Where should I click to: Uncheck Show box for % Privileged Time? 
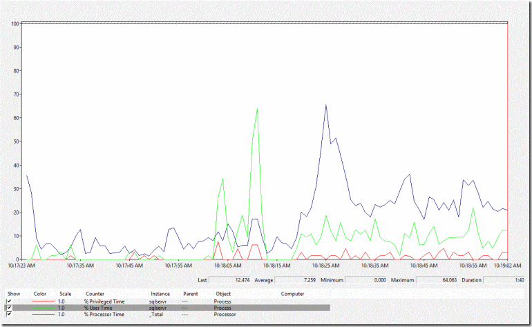click(x=9, y=301)
